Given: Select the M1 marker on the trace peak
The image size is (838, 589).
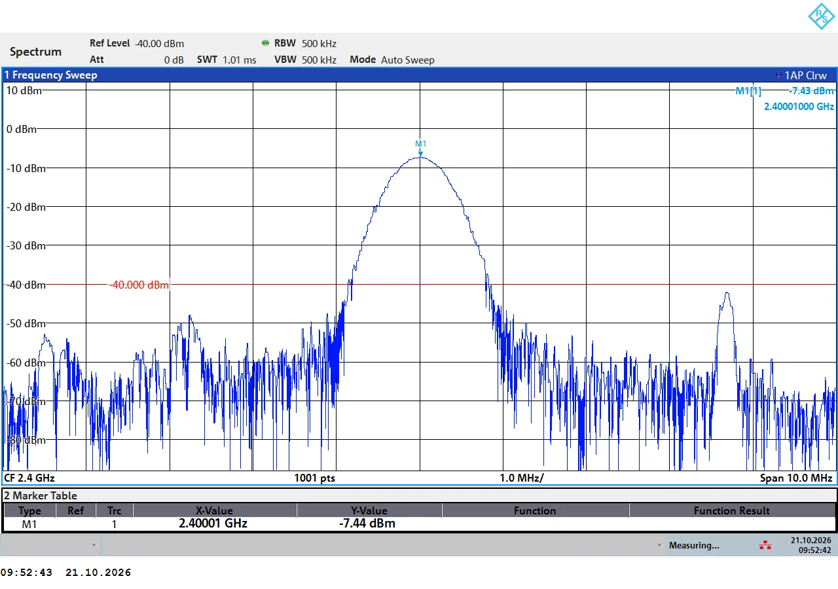Looking at the screenshot, I should (420, 147).
